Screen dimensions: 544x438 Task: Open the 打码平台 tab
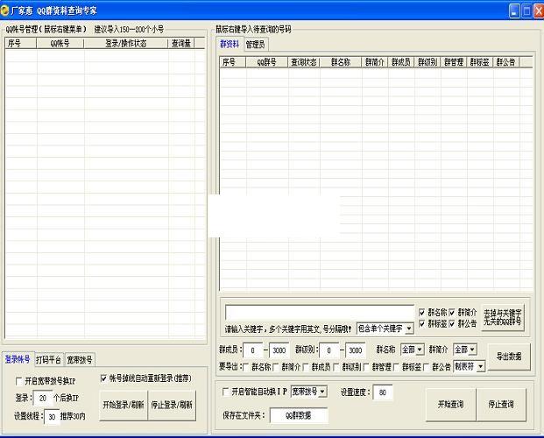click(x=48, y=359)
